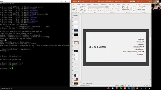Click the Share button

point(138,4)
